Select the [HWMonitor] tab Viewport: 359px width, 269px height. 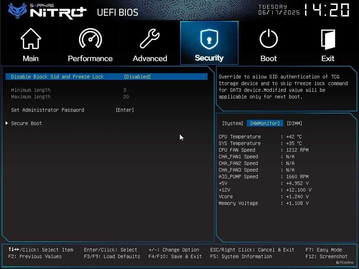click(x=265, y=123)
